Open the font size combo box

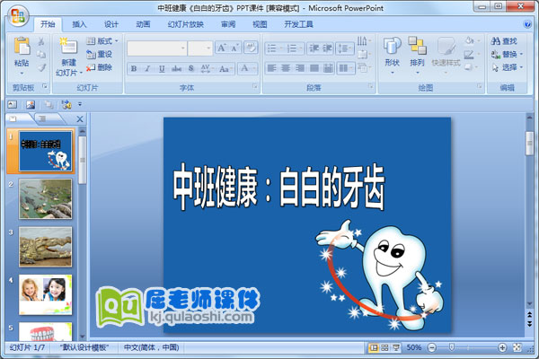tap(200, 48)
